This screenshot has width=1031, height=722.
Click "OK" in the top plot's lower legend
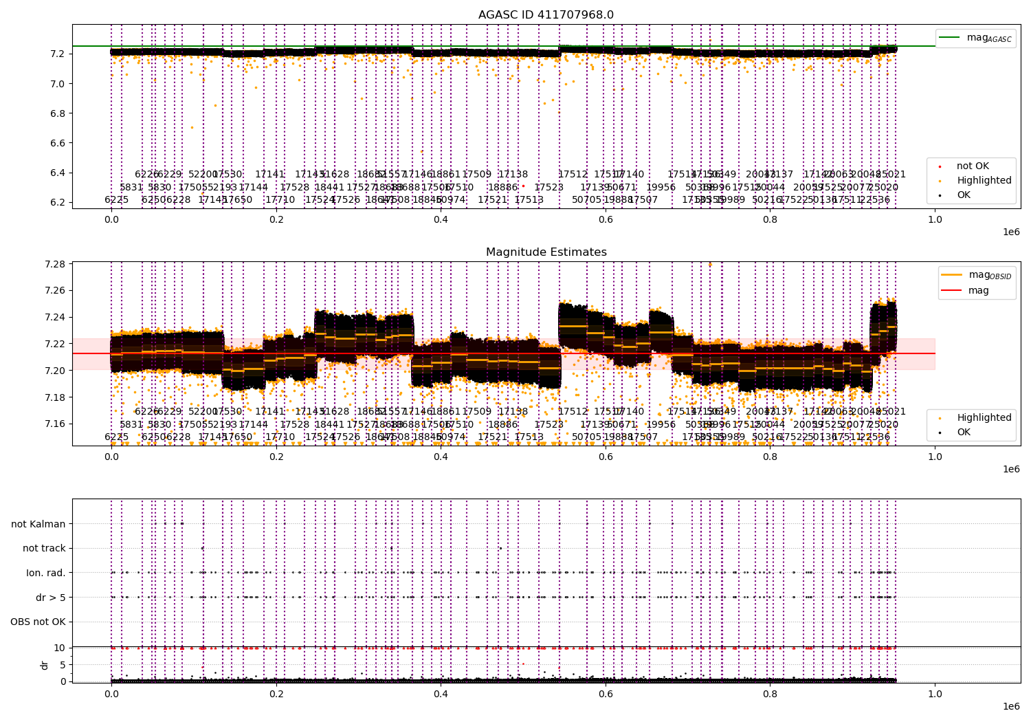[x=964, y=195]
